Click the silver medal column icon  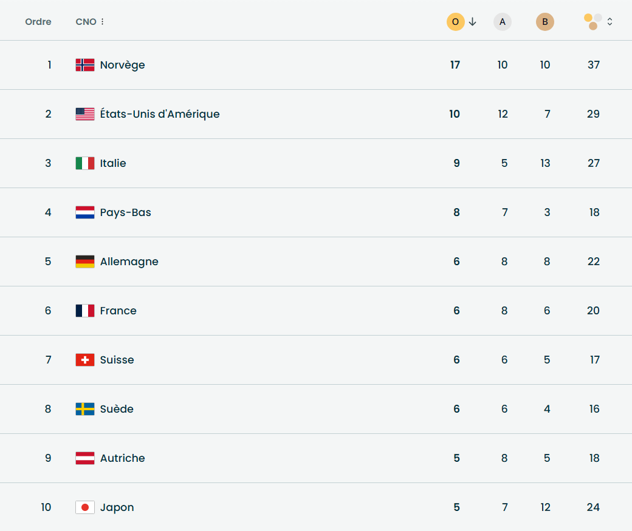coord(503,22)
